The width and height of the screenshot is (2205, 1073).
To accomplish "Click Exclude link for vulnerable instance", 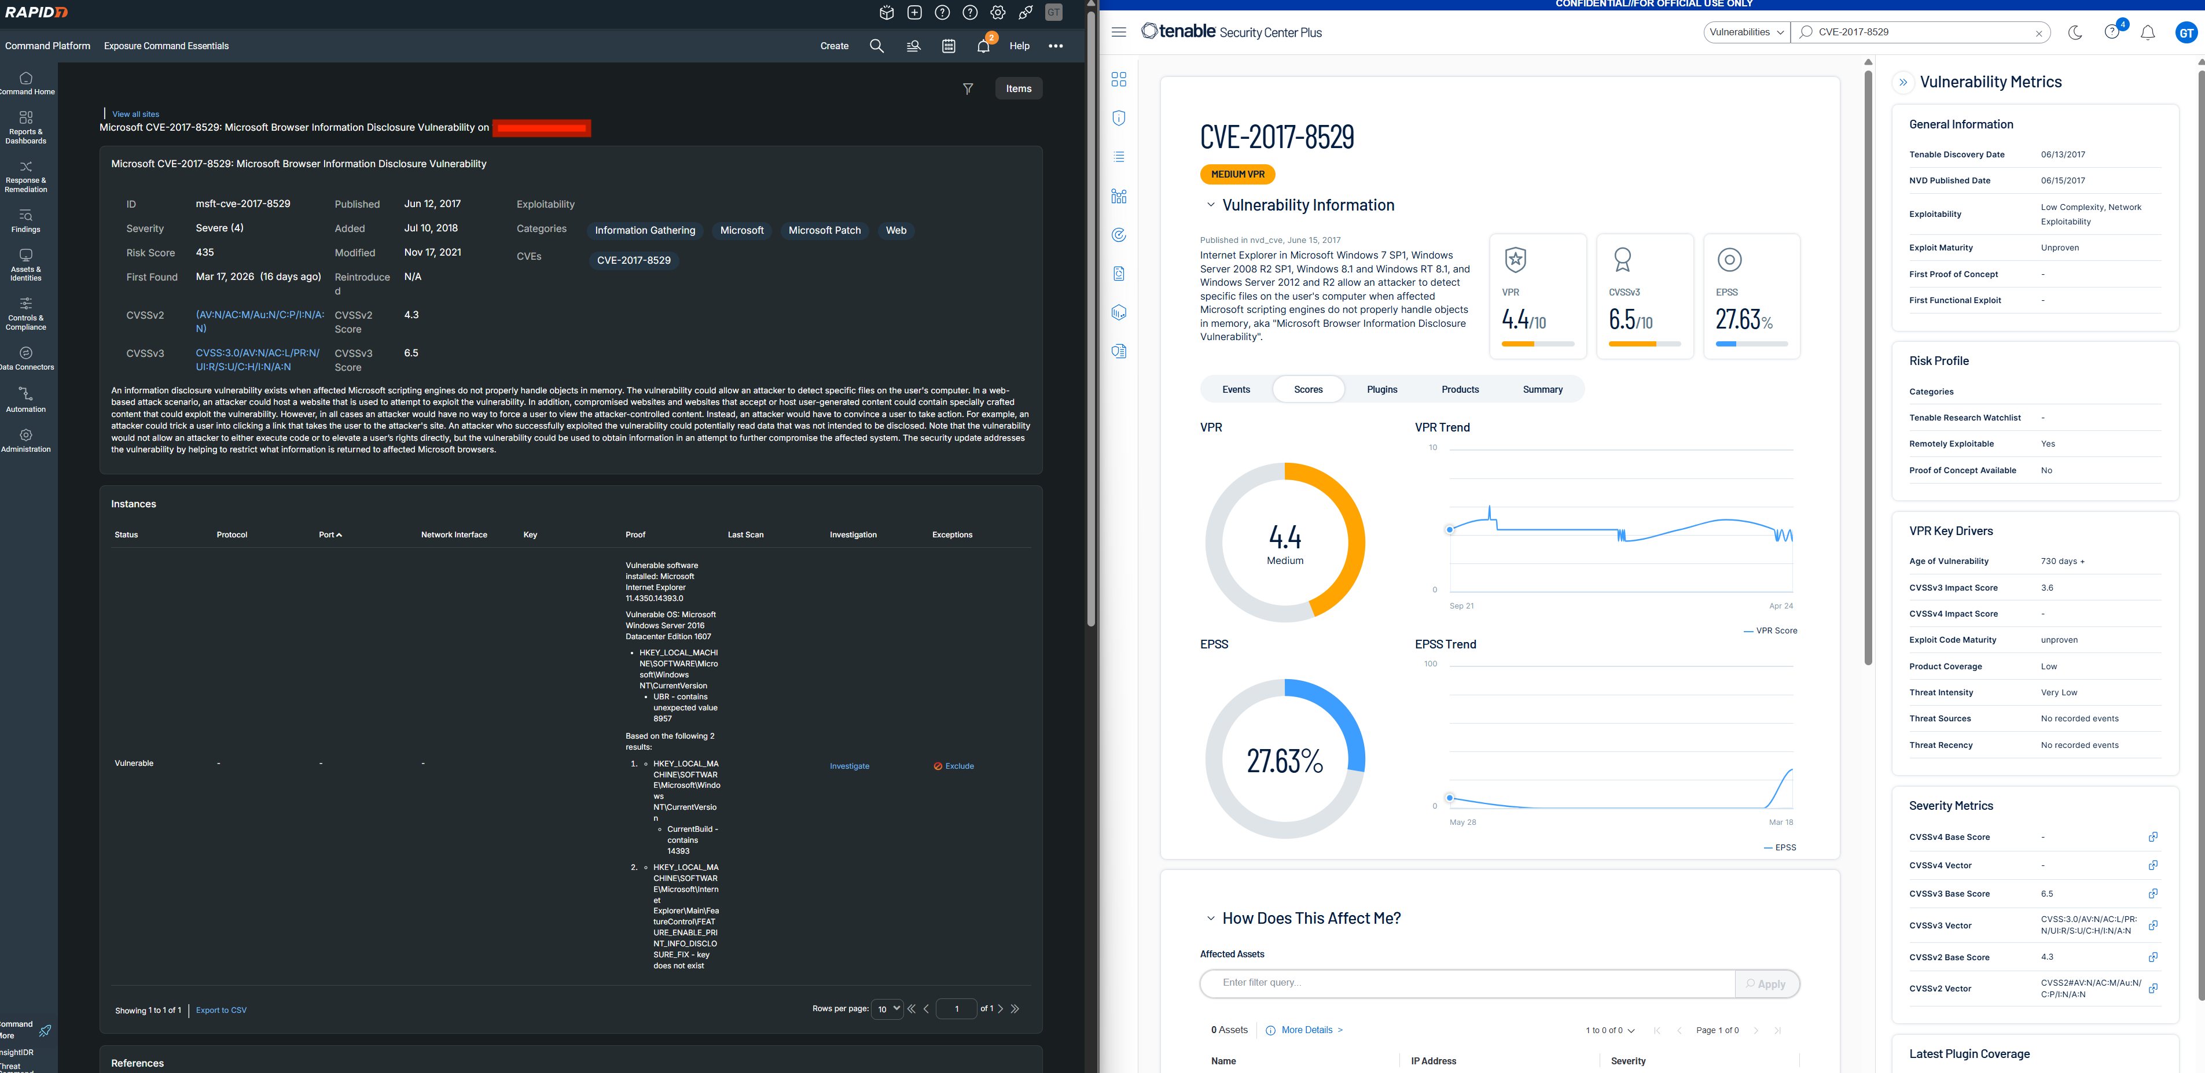I will 954,766.
